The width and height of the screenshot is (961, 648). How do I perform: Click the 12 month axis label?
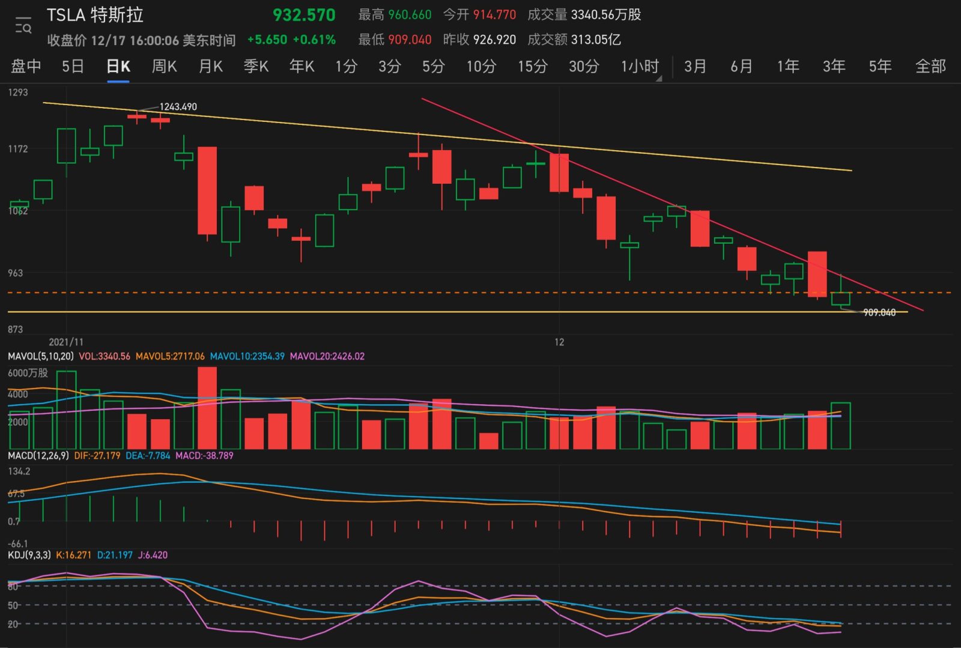click(559, 342)
